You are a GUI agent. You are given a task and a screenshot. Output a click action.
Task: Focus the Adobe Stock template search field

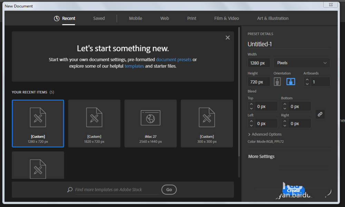tap(117, 190)
